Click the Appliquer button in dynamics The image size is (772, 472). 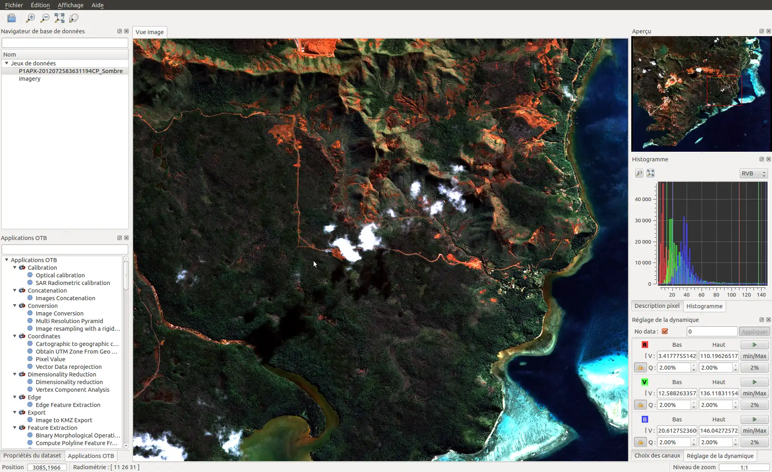[x=754, y=331]
